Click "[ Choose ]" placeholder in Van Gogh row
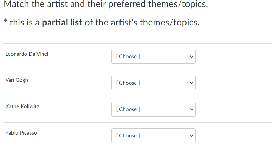Screen dimensions: 273x146 coord(128,83)
